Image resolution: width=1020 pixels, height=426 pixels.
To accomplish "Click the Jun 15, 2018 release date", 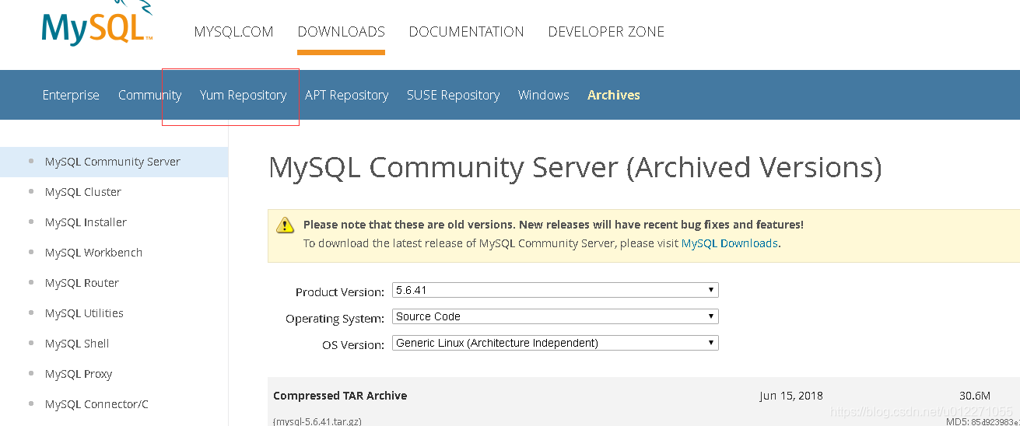I will point(791,396).
